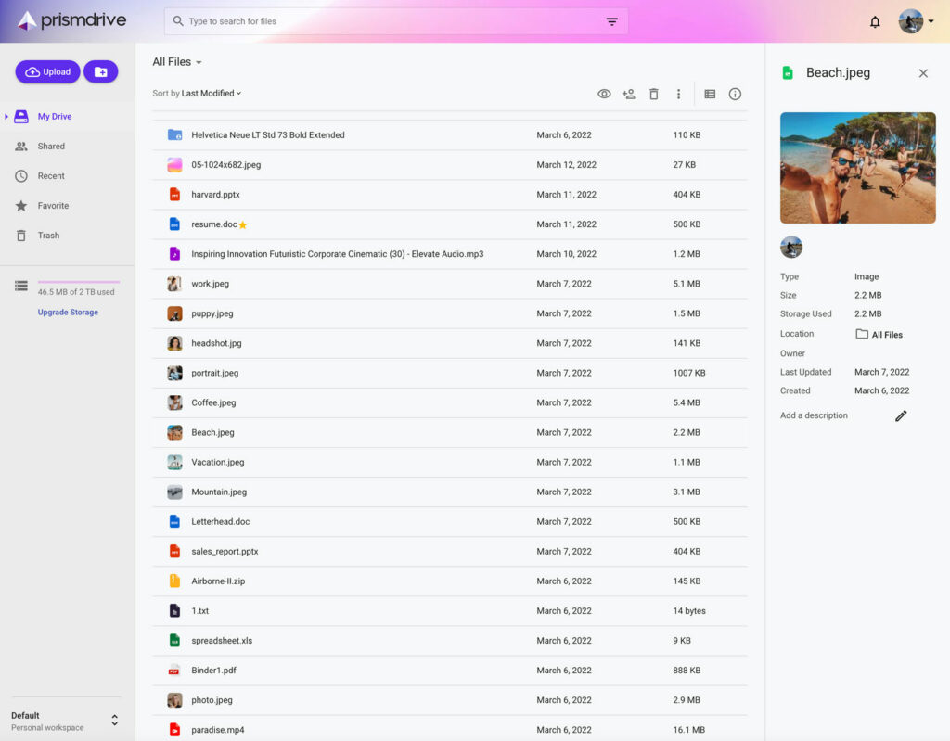Open search filters with the filter icon

(x=611, y=20)
